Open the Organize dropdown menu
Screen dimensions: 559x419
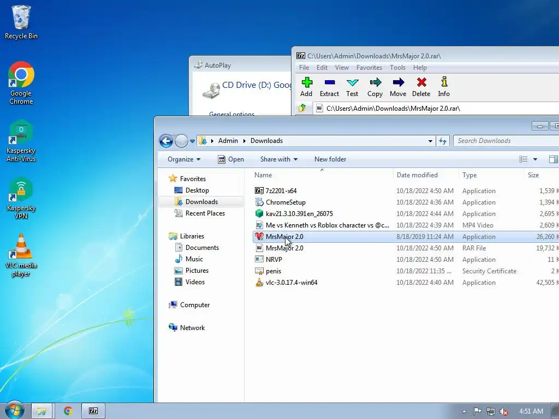coord(184,159)
